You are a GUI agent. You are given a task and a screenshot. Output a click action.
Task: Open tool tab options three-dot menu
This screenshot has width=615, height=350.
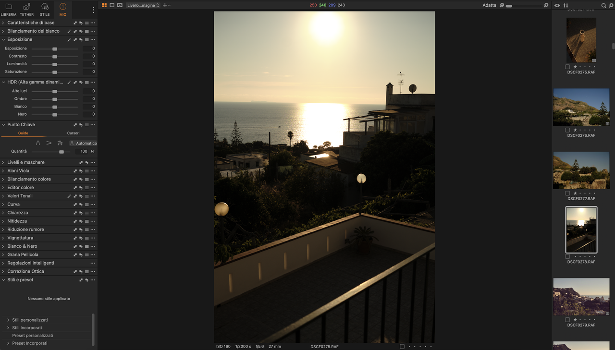pos(93,9)
